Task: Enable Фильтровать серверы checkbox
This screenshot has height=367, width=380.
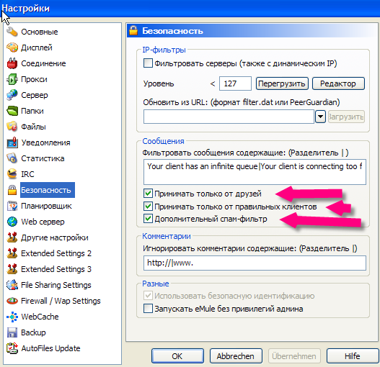Action: [x=148, y=63]
